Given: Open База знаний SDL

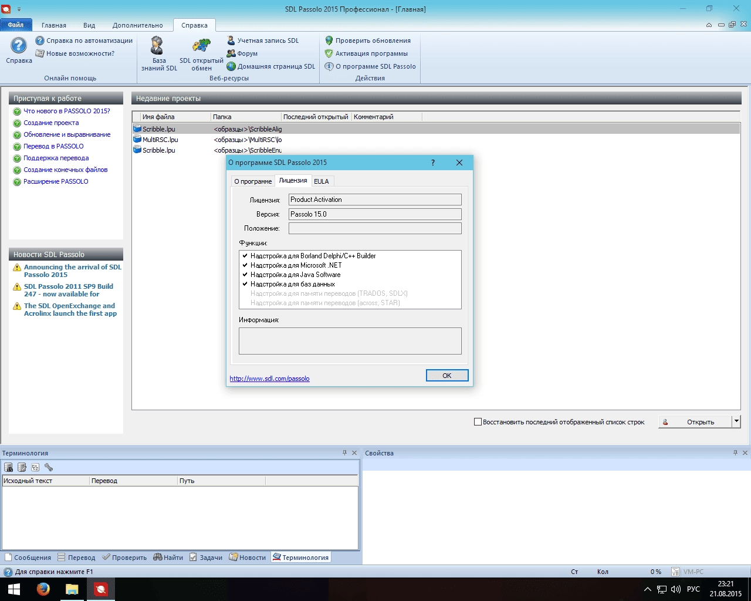Looking at the screenshot, I should pyautogui.click(x=159, y=54).
